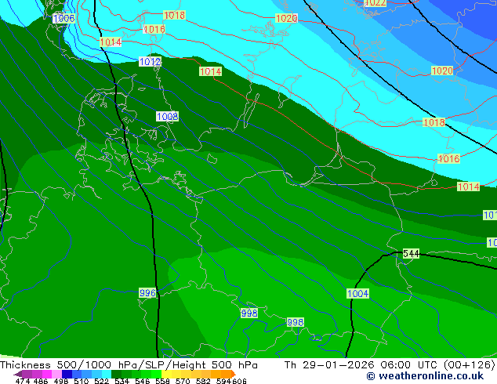The image size is (497, 384).
Task: Click the blue 1006 isobar label
Action: pos(63,18)
